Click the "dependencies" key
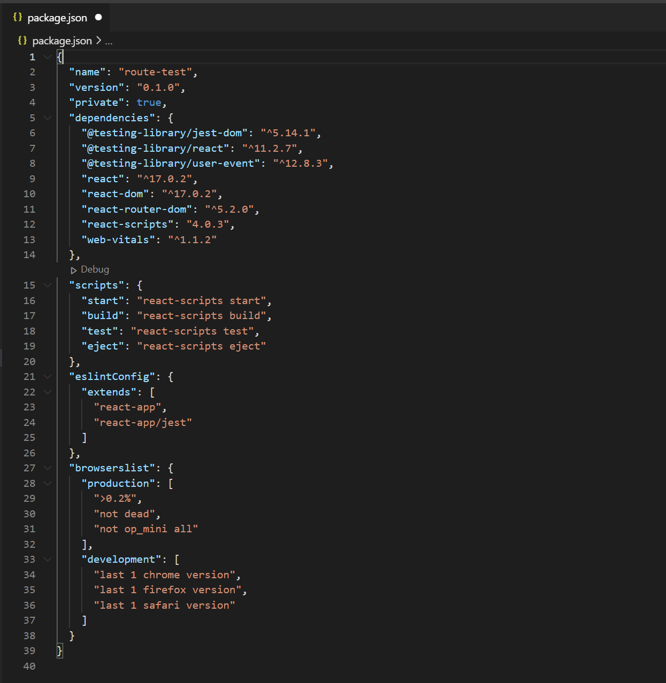666x683 pixels. [112, 118]
